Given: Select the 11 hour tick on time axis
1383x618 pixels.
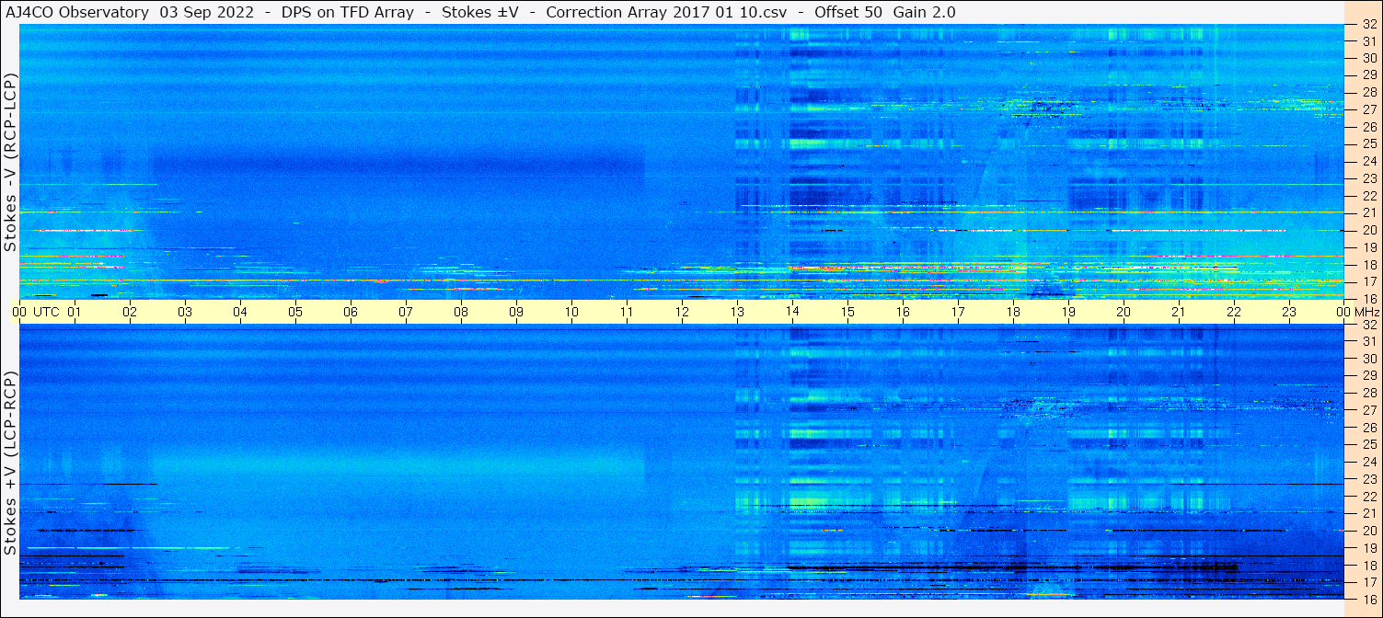Looking at the screenshot, I should pos(627,312).
